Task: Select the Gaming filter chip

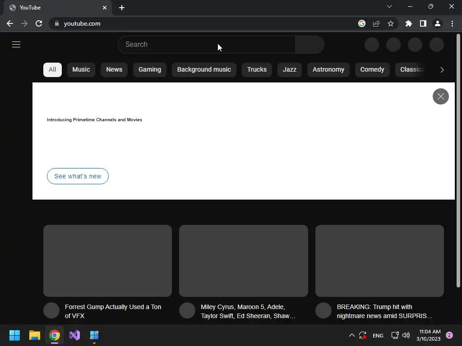Action: pos(150,70)
